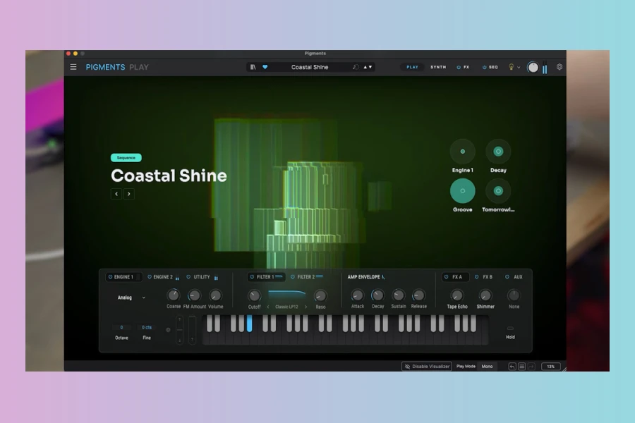The width and height of the screenshot is (635, 423).
Task: Go to next preset under Coastal Shine title
Action: [x=129, y=194]
